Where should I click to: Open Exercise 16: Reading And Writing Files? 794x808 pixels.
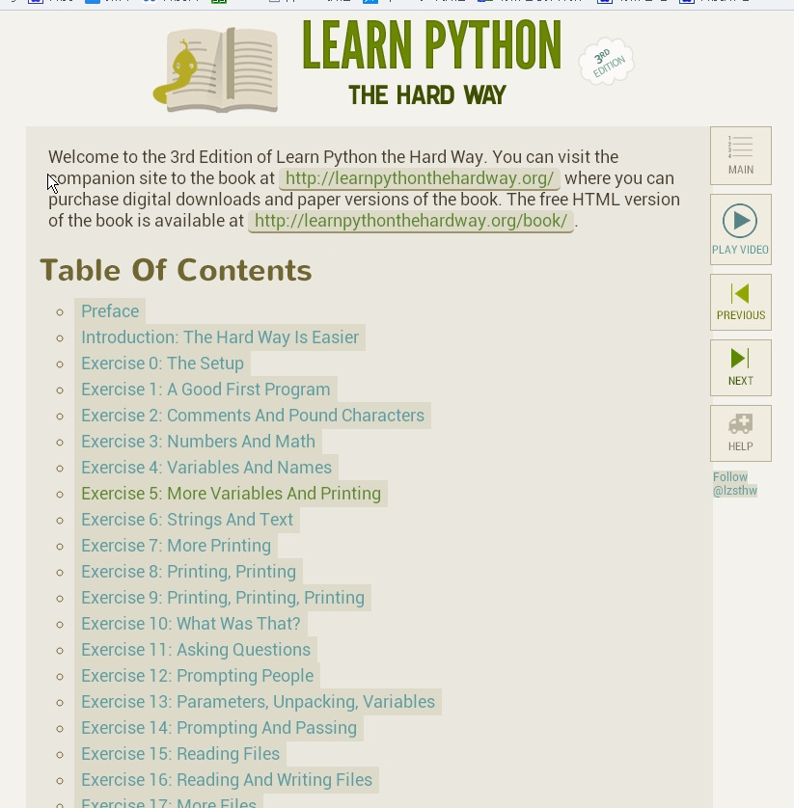click(227, 780)
